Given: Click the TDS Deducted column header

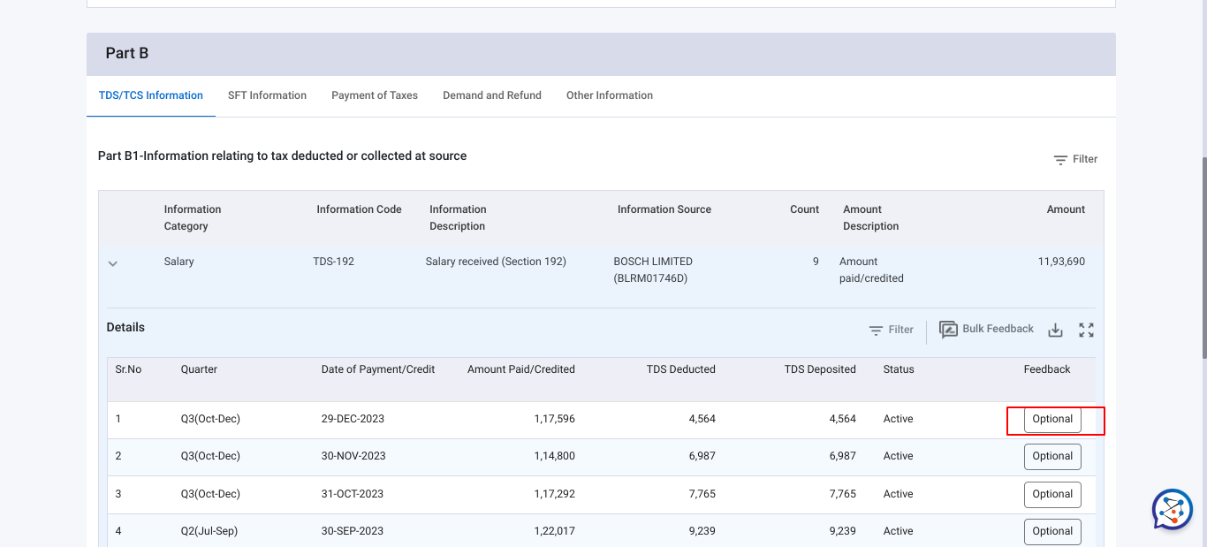Looking at the screenshot, I should click(680, 369).
